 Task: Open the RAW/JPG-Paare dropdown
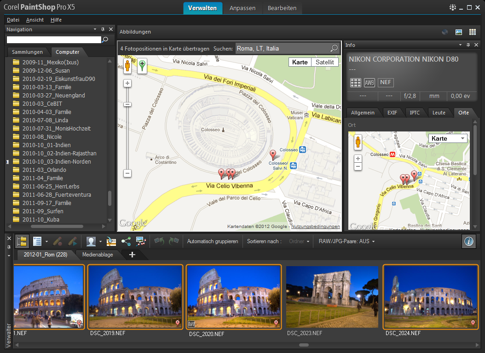point(346,241)
